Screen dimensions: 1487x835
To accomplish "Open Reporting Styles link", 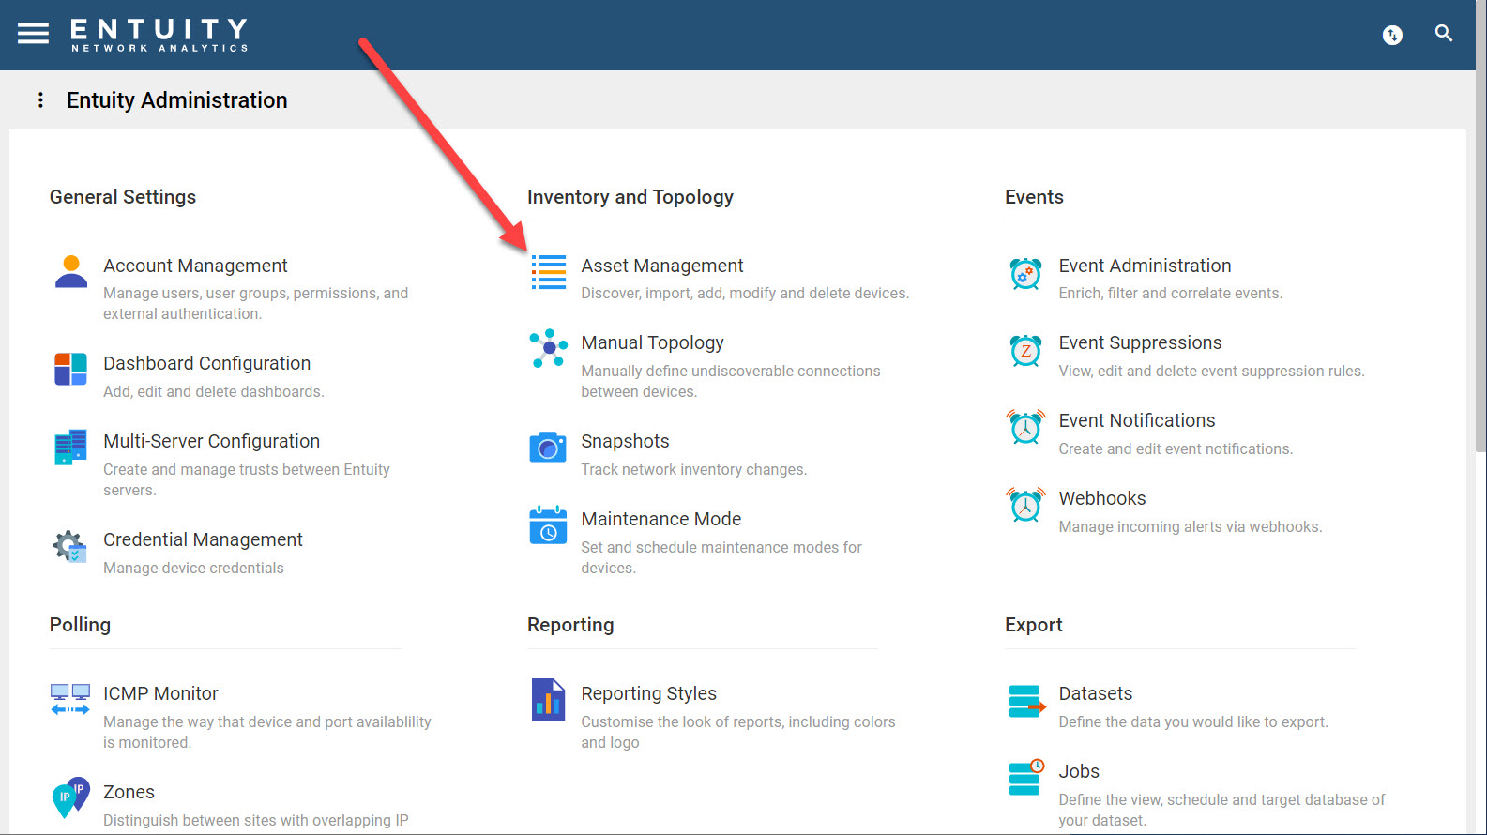I will tap(648, 693).
